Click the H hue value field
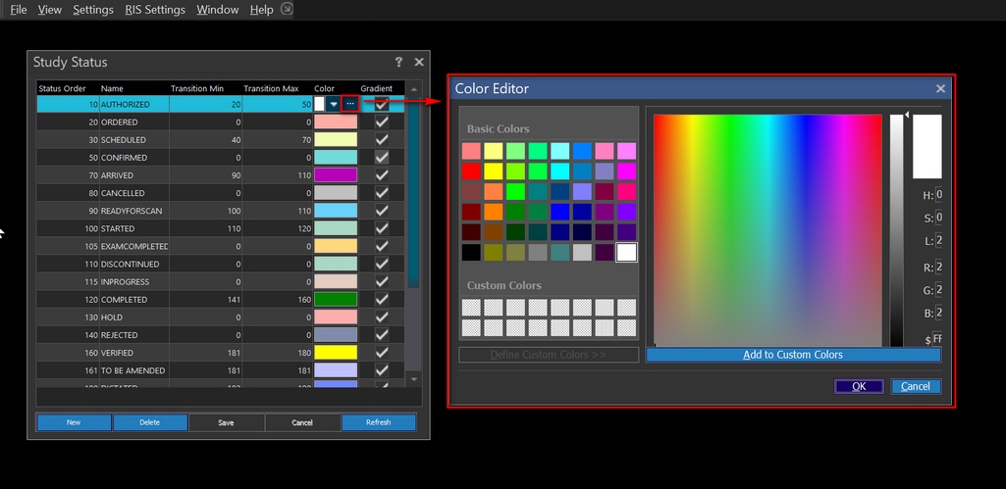This screenshot has width=1006, height=489. 938,195
